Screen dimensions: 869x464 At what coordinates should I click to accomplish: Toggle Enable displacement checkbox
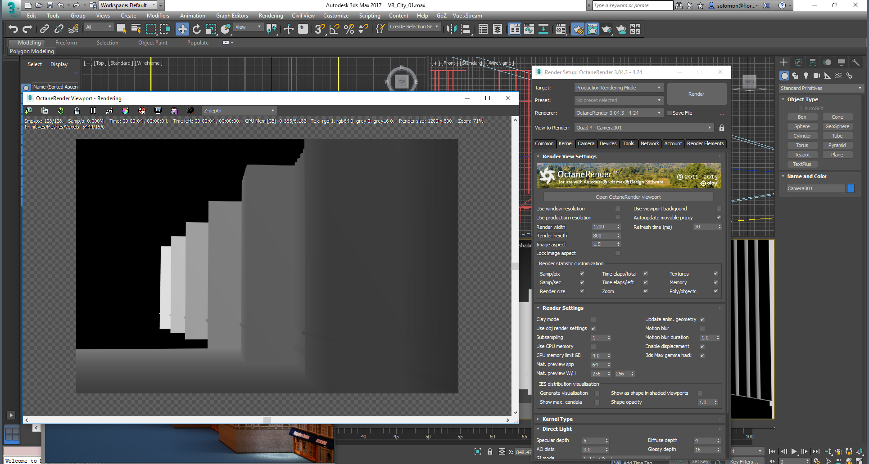point(702,347)
